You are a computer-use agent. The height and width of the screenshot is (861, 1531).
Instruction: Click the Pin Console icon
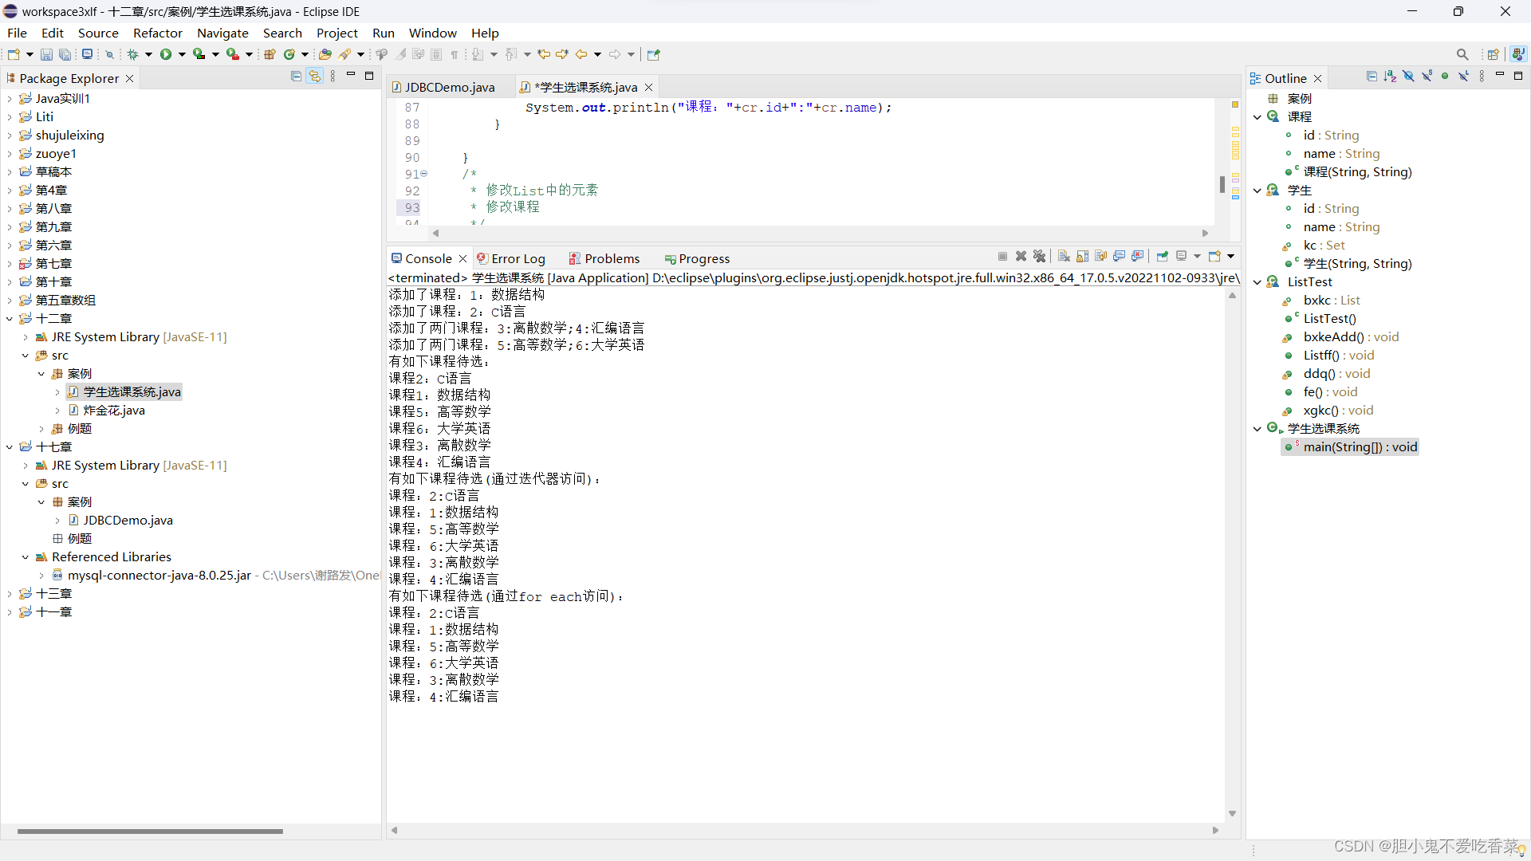[x=1163, y=257]
